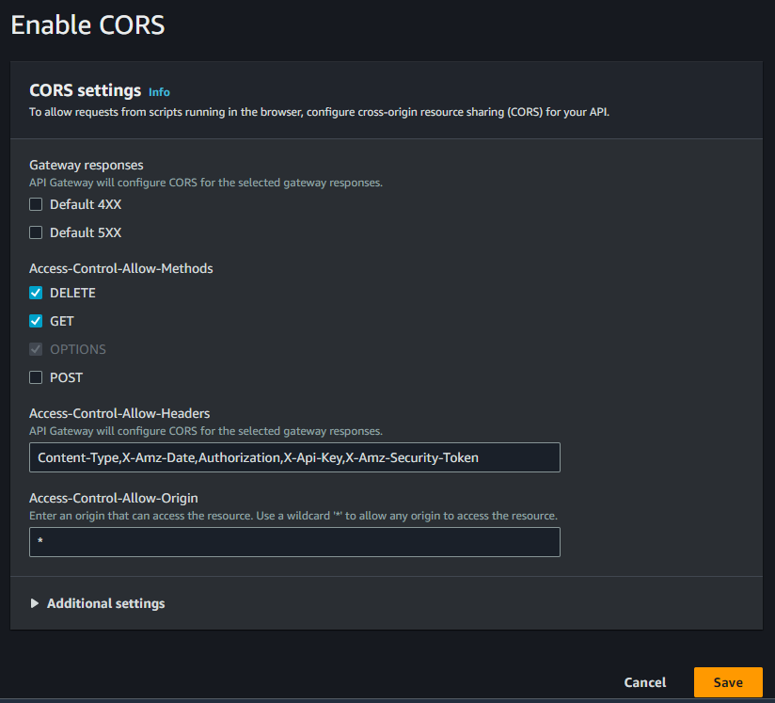Click the 'POST' method label text
Viewport: 775px width, 703px height.
tap(66, 377)
